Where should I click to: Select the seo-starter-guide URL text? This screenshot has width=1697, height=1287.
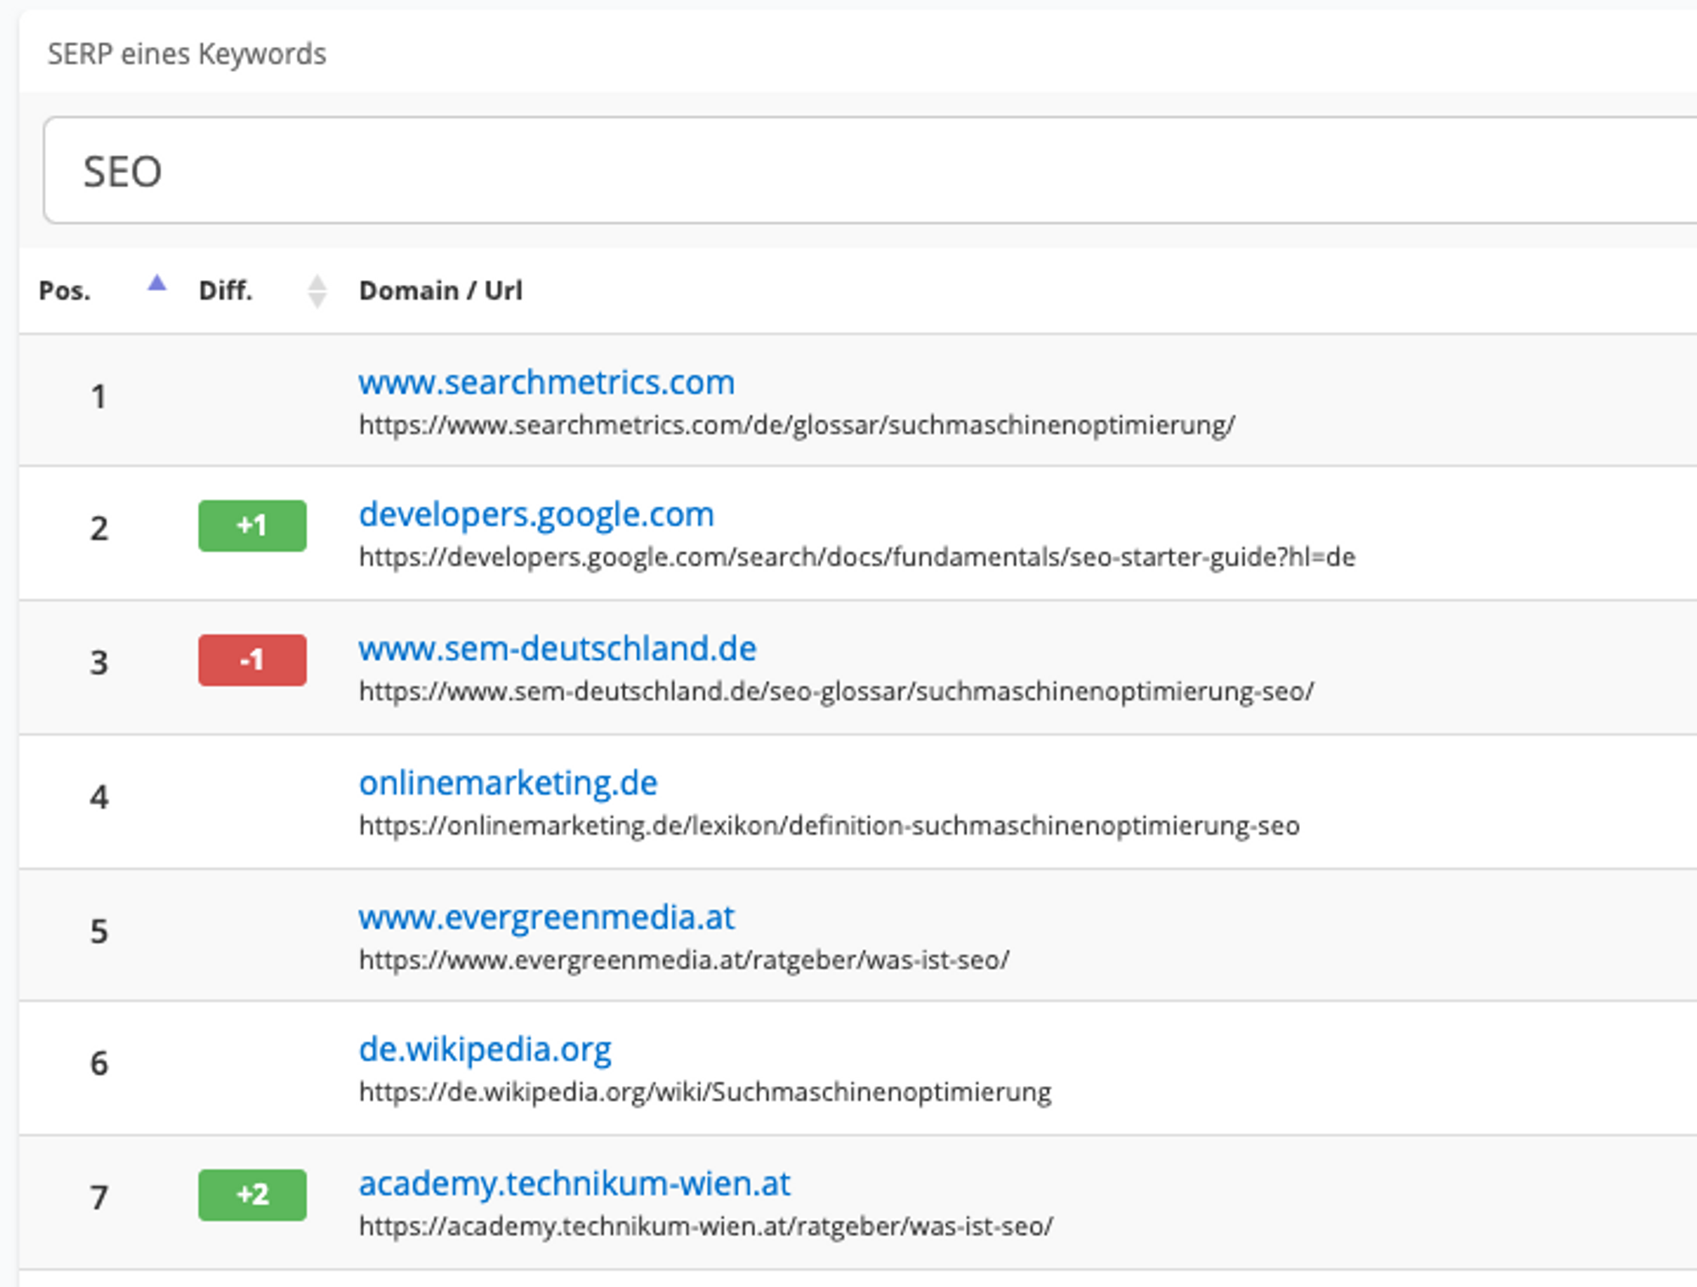[x=857, y=557]
